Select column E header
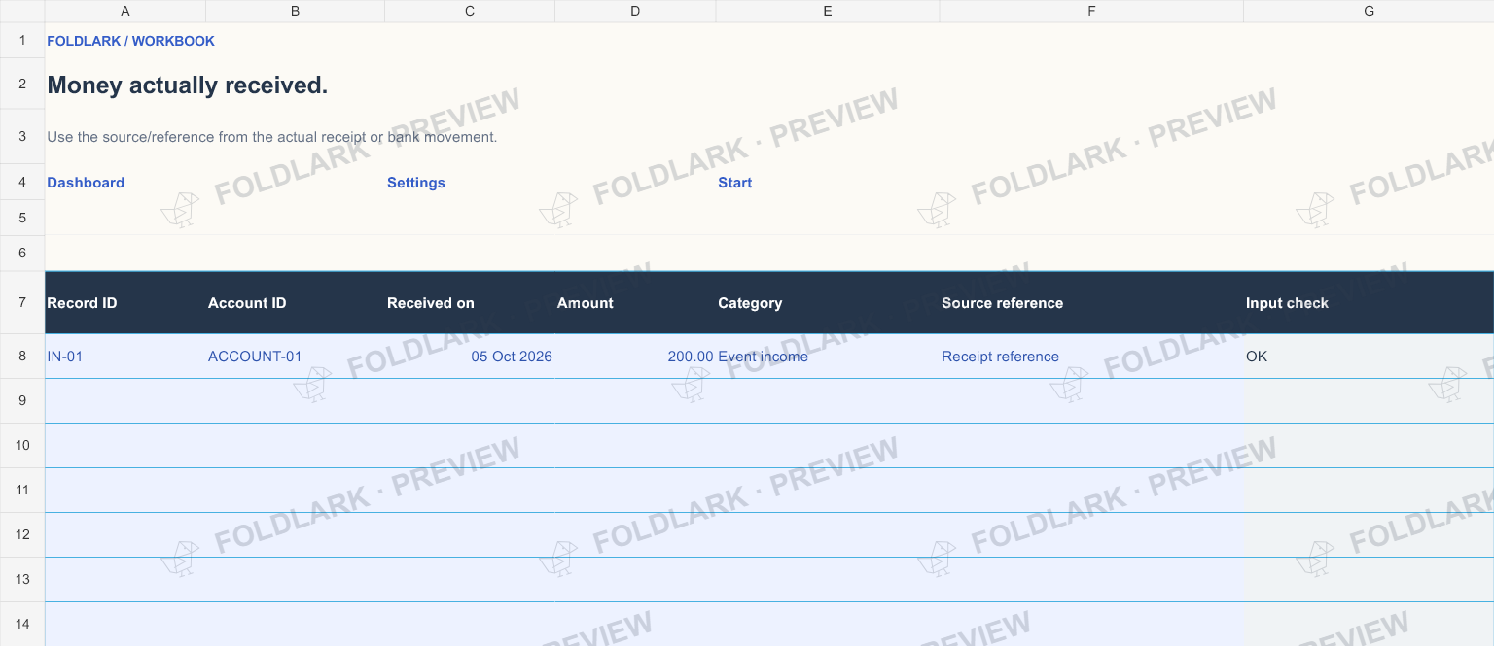The height and width of the screenshot is (646, 1494). pos(828,11)
